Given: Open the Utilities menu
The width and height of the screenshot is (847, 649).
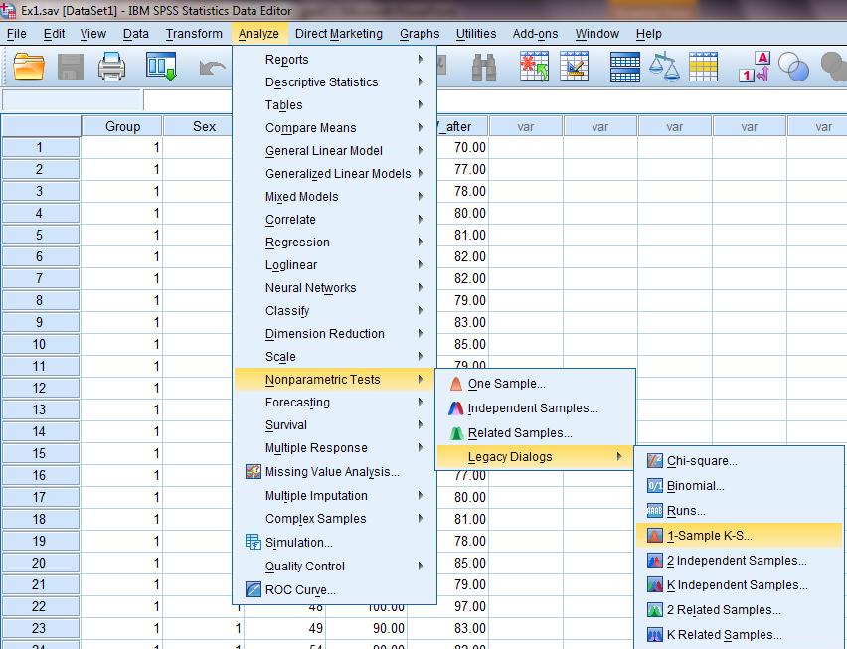Looking at the screenshot, I should coord(476,34).
